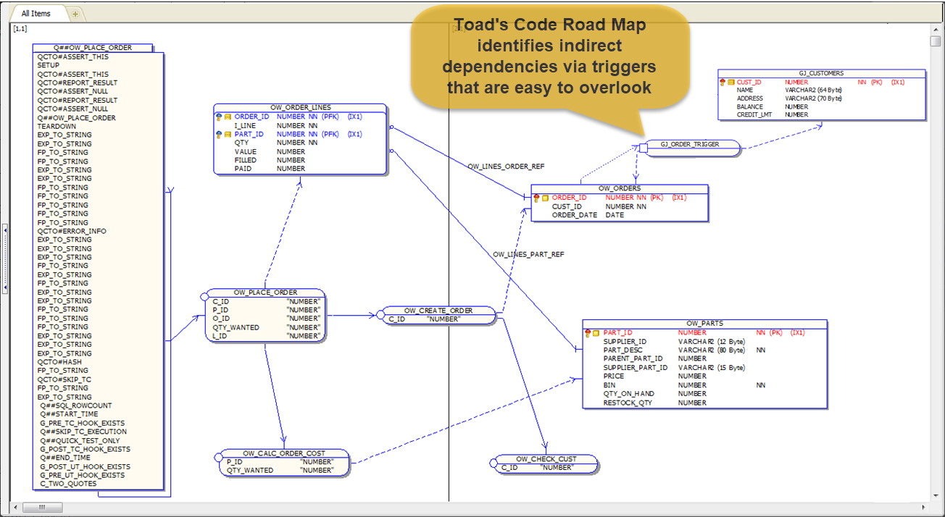Switch to the All Items tab
The height and width of the screenshot is (517, 945).
36,14
